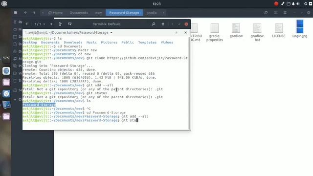Click highlighted Password-Storage text in terminal
This screenshot has width=313, height=176.
coord(39,105)
